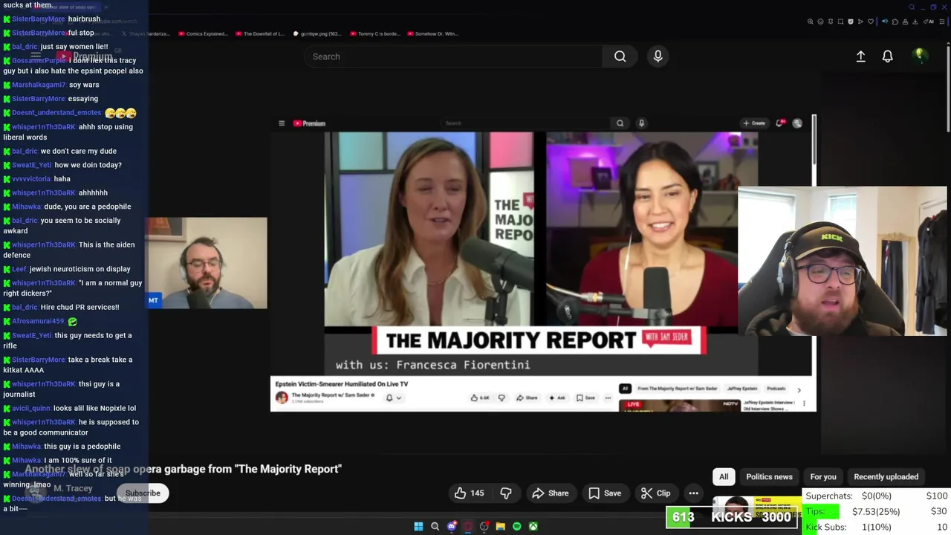Viewport: 951px width, 535px height.
Task: Select the All filter chip
Action: pyautogui.click(x=724, y=476)
